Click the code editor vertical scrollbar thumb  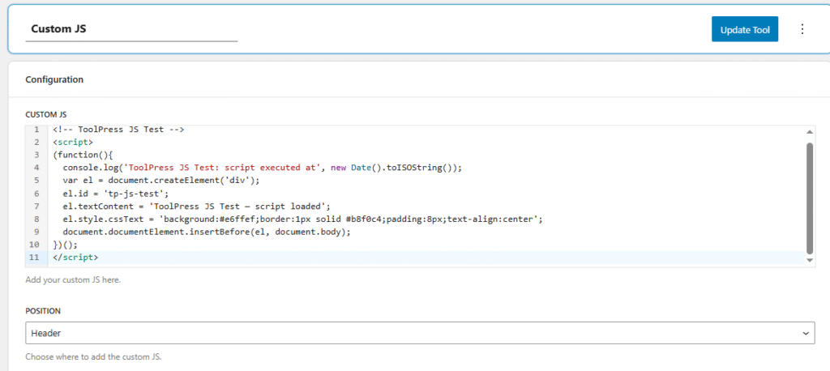pyautogui.click(x=809, y=198)
